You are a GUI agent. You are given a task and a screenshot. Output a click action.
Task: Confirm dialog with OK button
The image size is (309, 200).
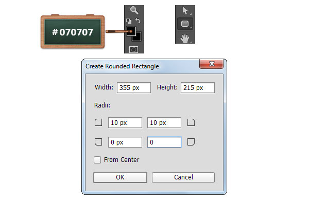[x=120, y=177]
